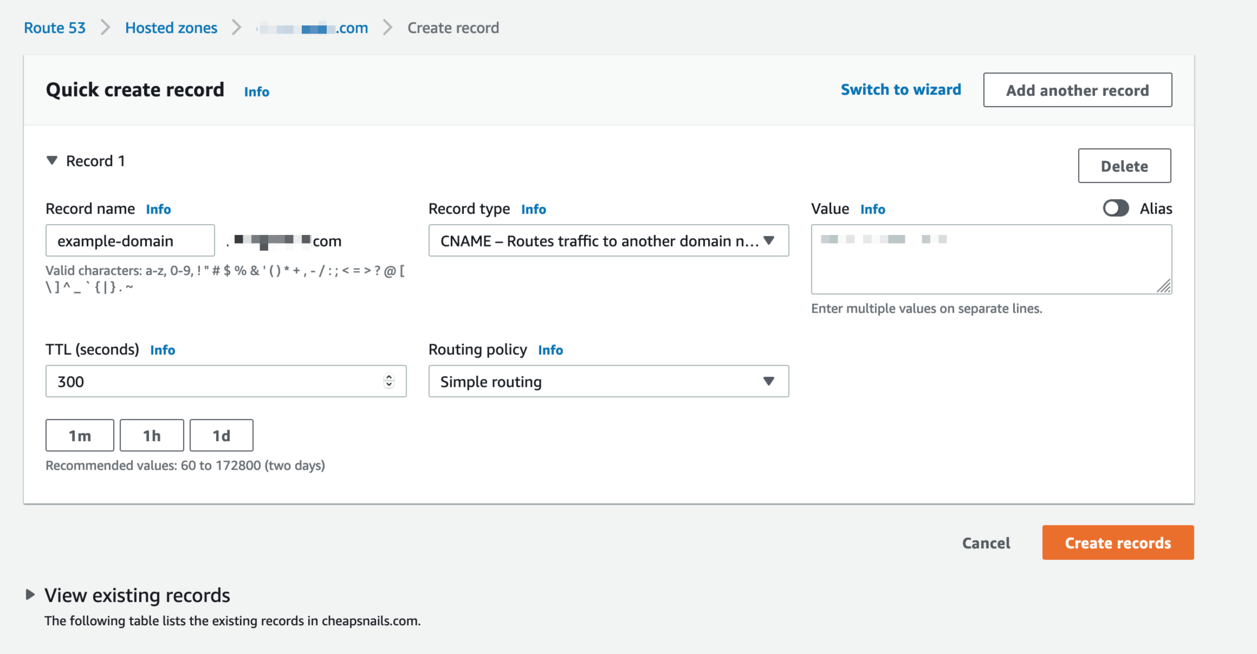1257x654 pixels.
Task: Navigate to Hosted zones breadcrumb
Action: [171, 28]
